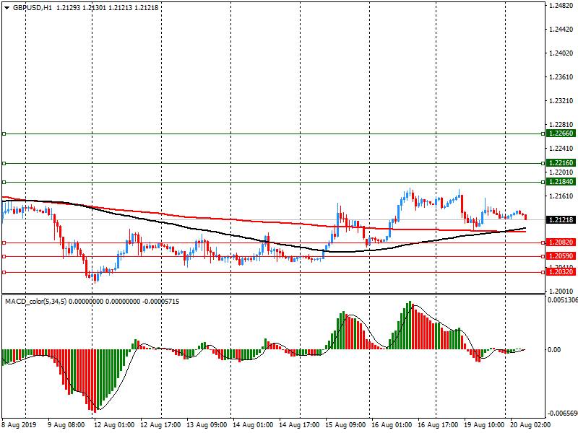Viewport: 578px width, 433px height.
Task: Click the 16 Aug 01:00 time label
Action: [x=392, y=425]
